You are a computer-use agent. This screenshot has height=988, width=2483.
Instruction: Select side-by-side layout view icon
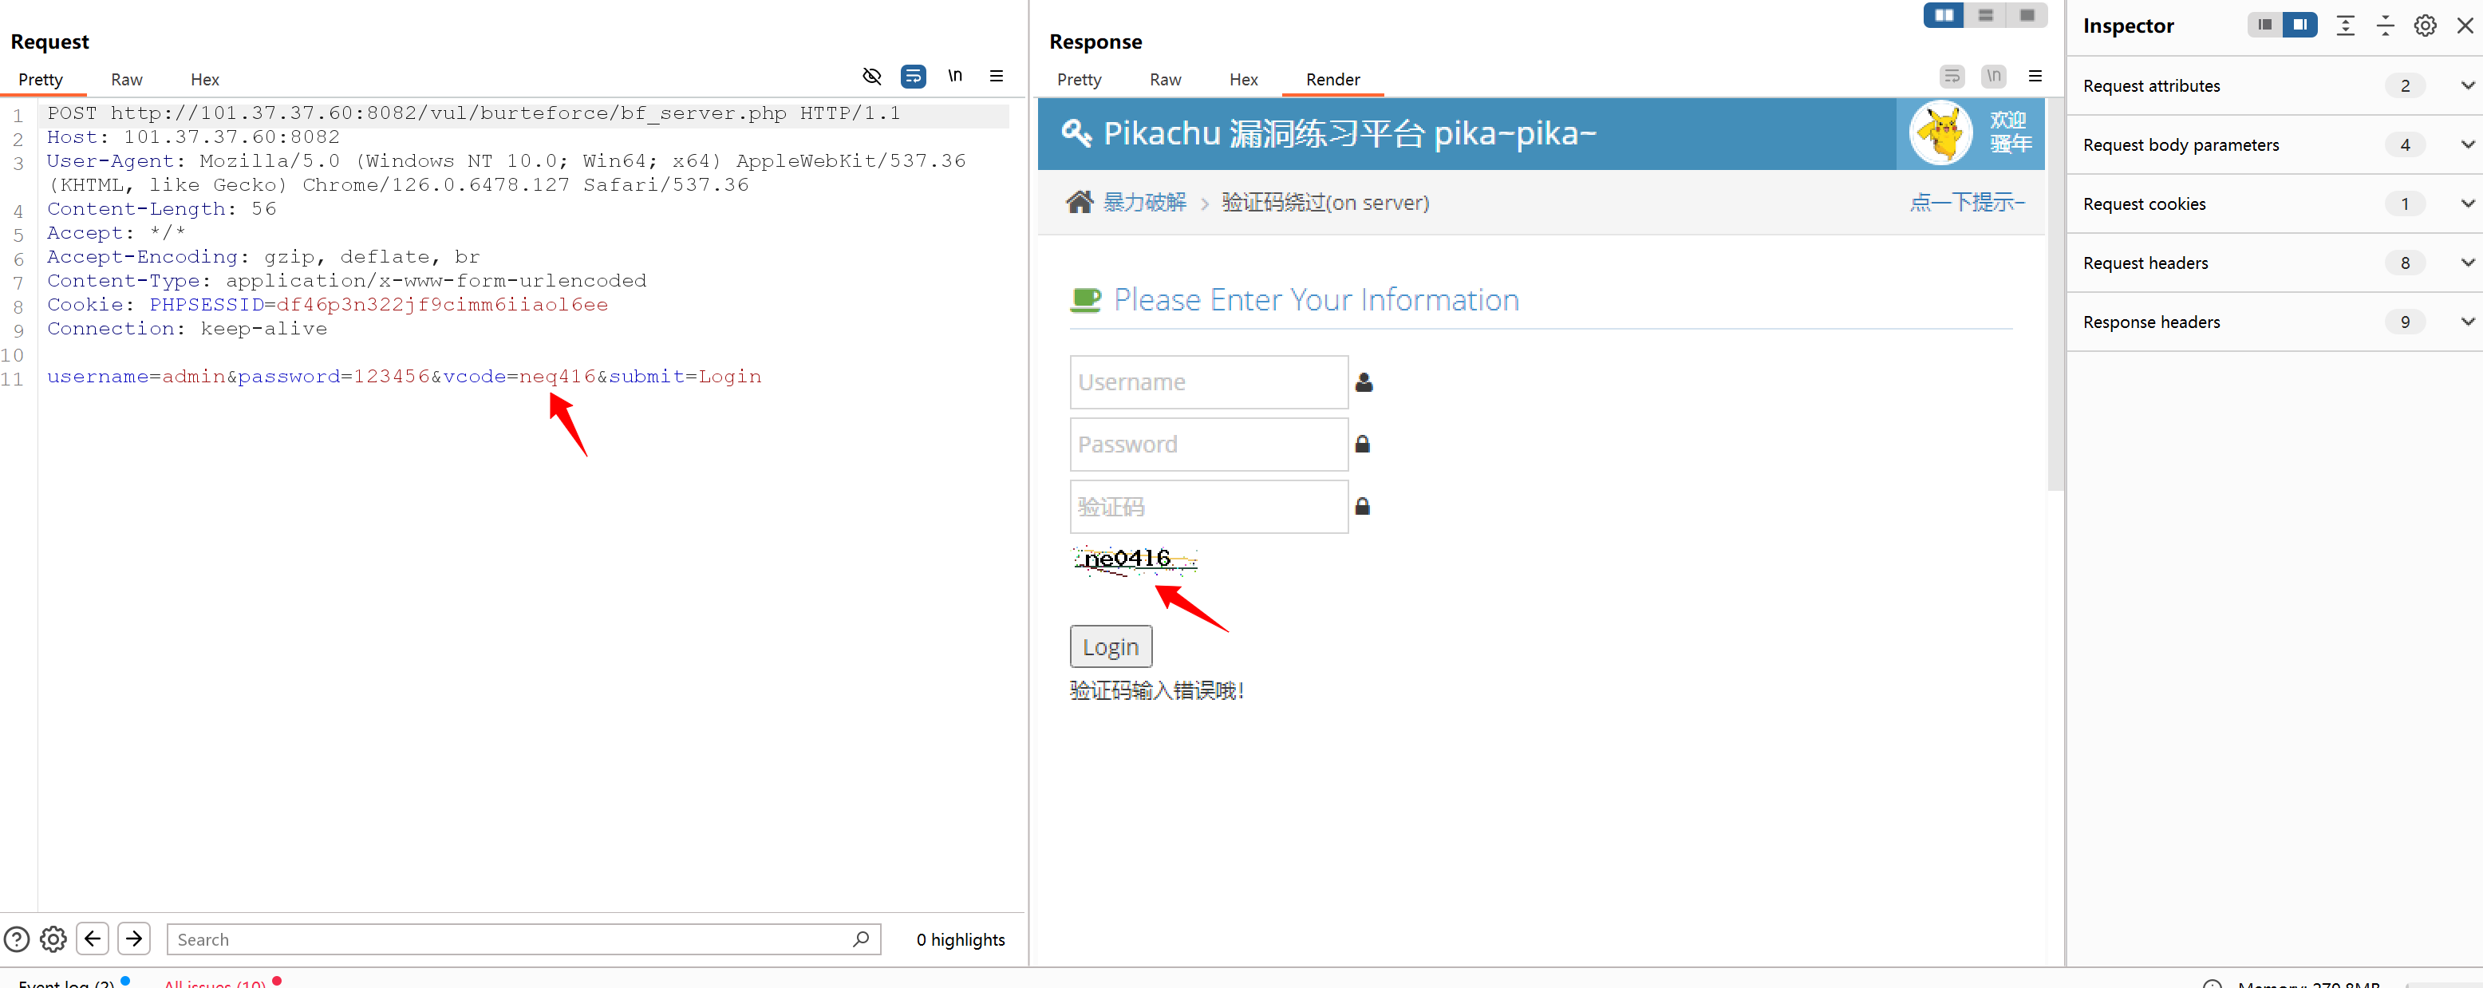point(1943,15)
